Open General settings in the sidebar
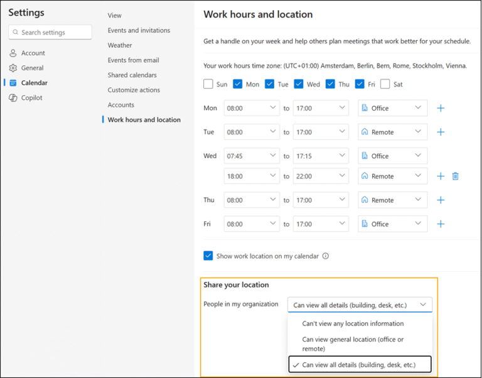Image resolution: width=482 pixels, height=378 pixels. click(x=32, y=68)
